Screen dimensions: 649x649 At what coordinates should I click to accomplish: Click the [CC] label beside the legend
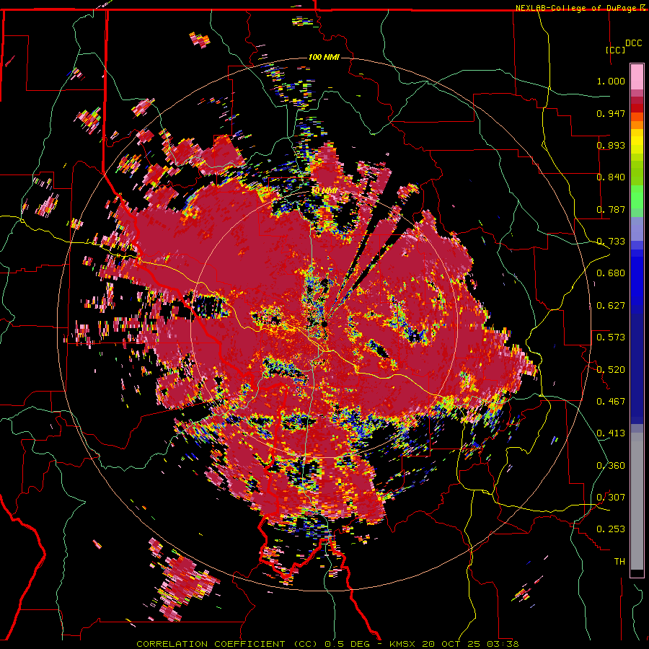(x=616, y=50)
